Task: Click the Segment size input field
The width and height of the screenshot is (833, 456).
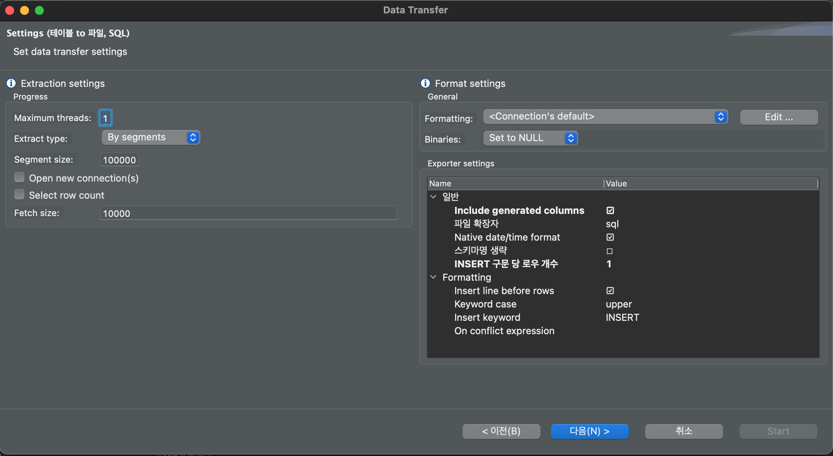Action: click(119, 160)
